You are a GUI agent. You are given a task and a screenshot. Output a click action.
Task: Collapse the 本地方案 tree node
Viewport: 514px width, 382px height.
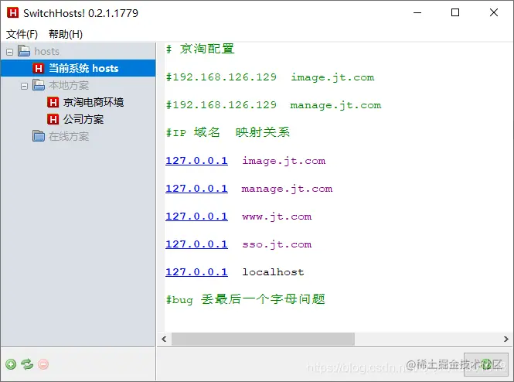(x=24, y=86)
